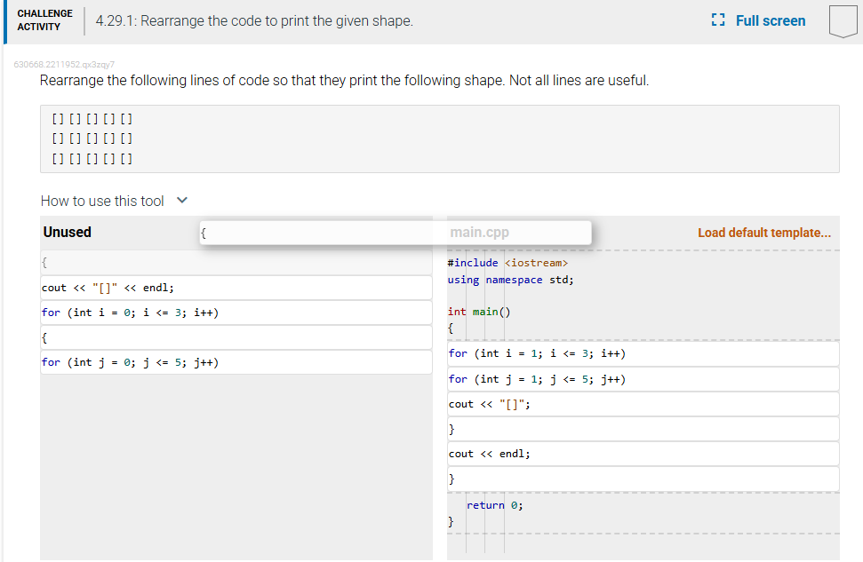Select unused line cout << "[]" << endl;
This screenshot has height=562, width=863.
pos(236,288)
